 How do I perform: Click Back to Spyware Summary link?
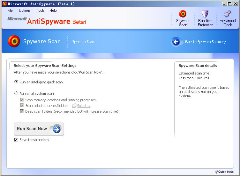(x=205, y=42)
